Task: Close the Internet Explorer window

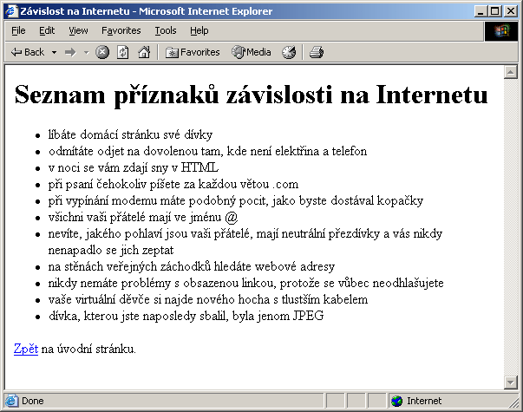Action: pyautogui.click(x=511, y=11)
